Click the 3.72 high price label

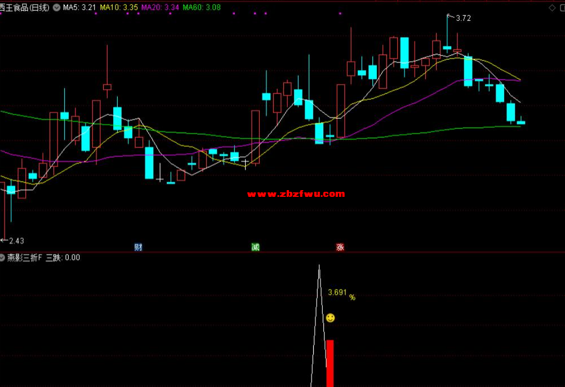[464, 18]
